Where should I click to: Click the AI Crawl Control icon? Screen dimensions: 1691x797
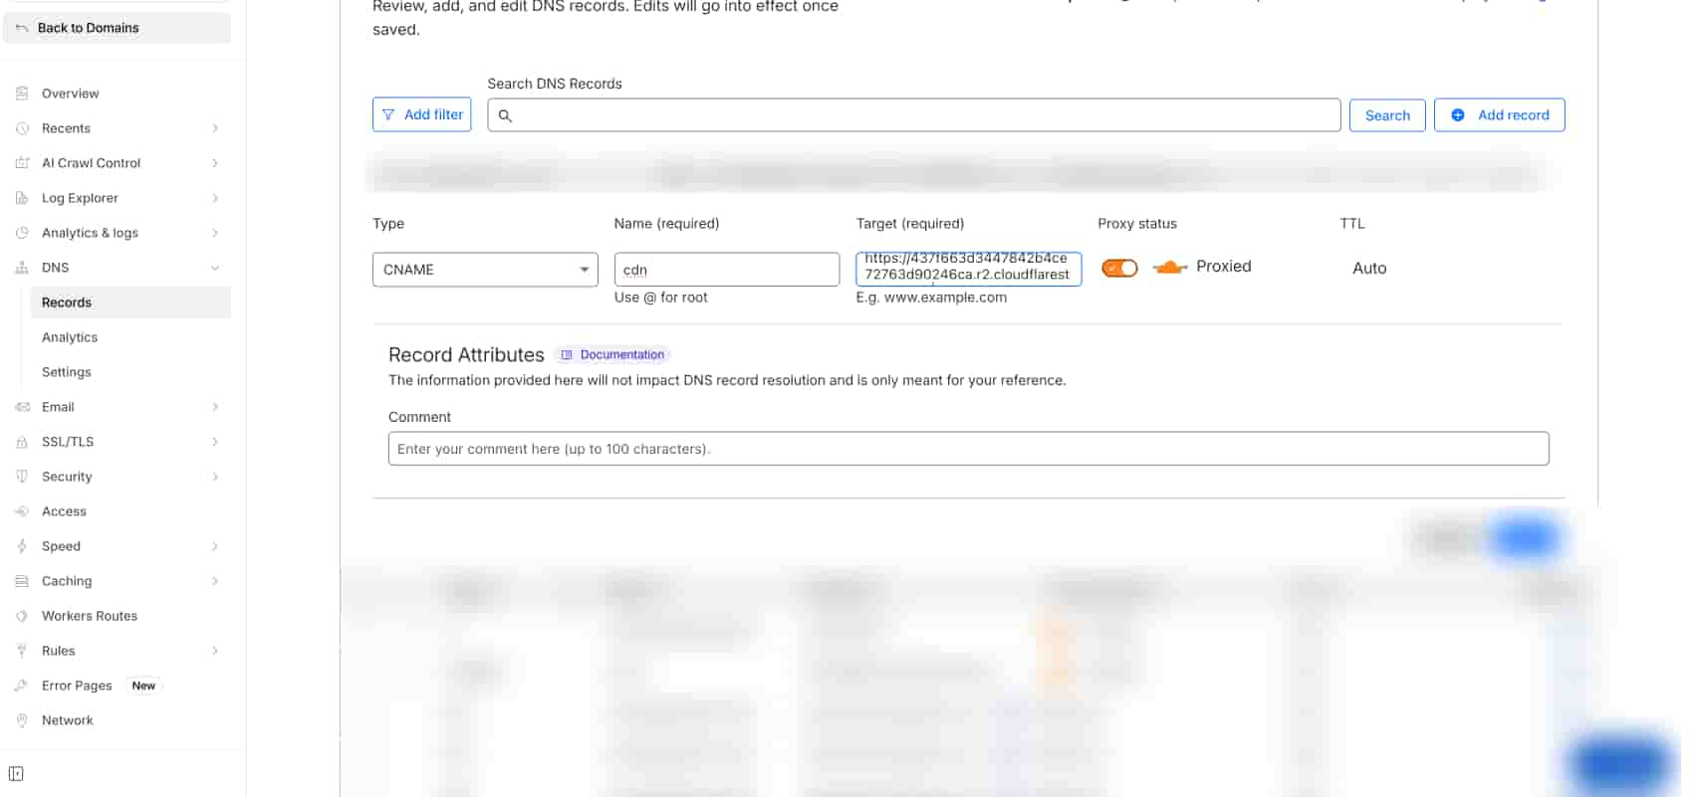pos(22,163)
